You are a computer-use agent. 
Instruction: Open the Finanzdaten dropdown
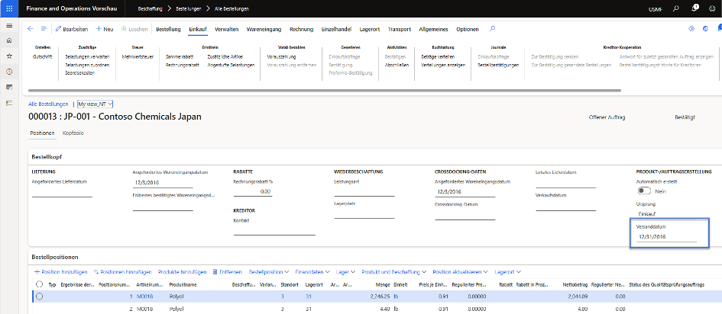pyautogui.click(x=312, y=271)
